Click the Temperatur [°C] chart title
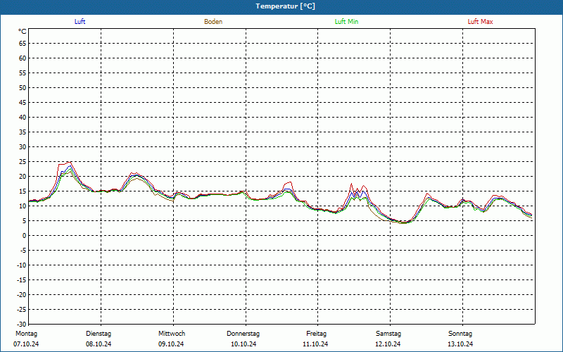The width and height of the screenshot is (563, 352). click(286, 6)
